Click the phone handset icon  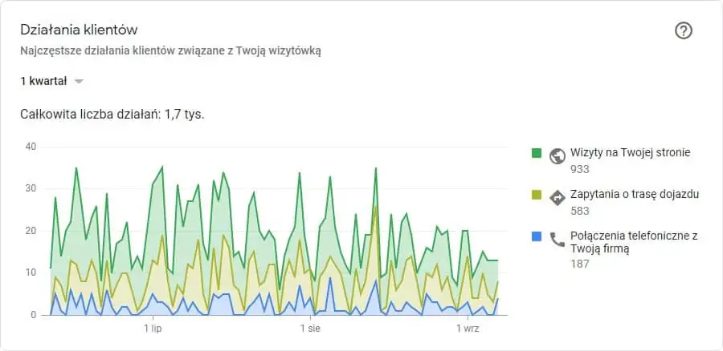(557, 240)
